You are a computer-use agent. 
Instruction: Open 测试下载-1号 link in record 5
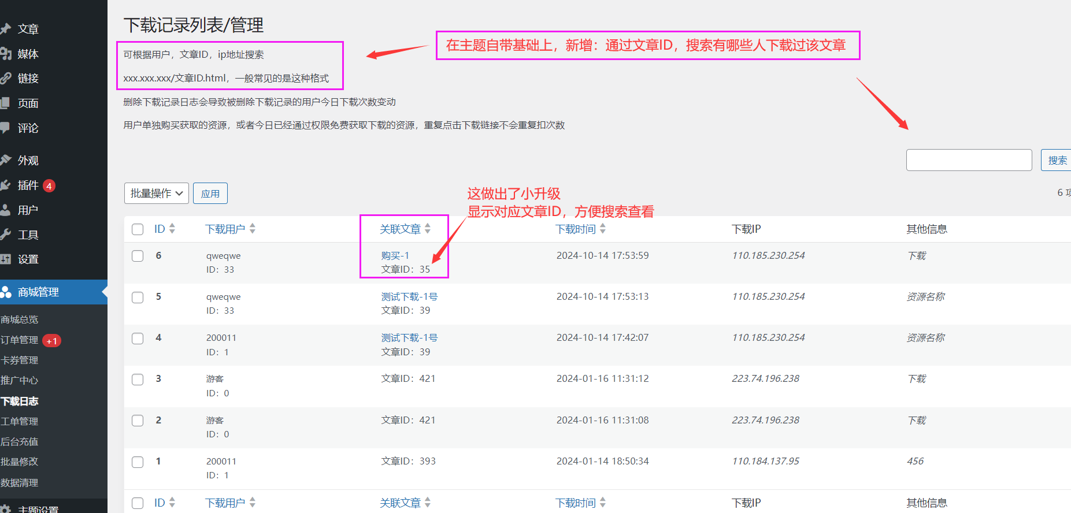(409, 296)
